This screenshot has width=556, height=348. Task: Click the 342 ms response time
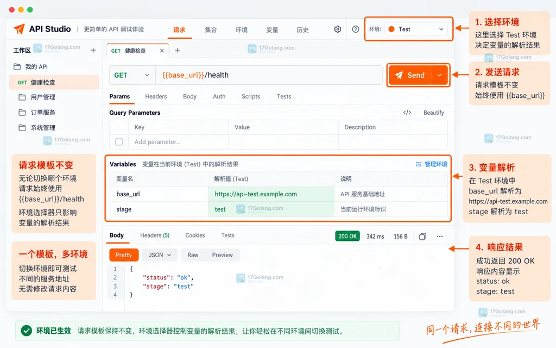pyautogui.click(x=375, y=237)
